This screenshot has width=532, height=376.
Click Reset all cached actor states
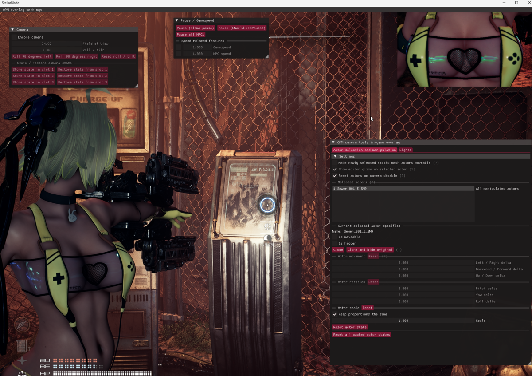[361, 335]
